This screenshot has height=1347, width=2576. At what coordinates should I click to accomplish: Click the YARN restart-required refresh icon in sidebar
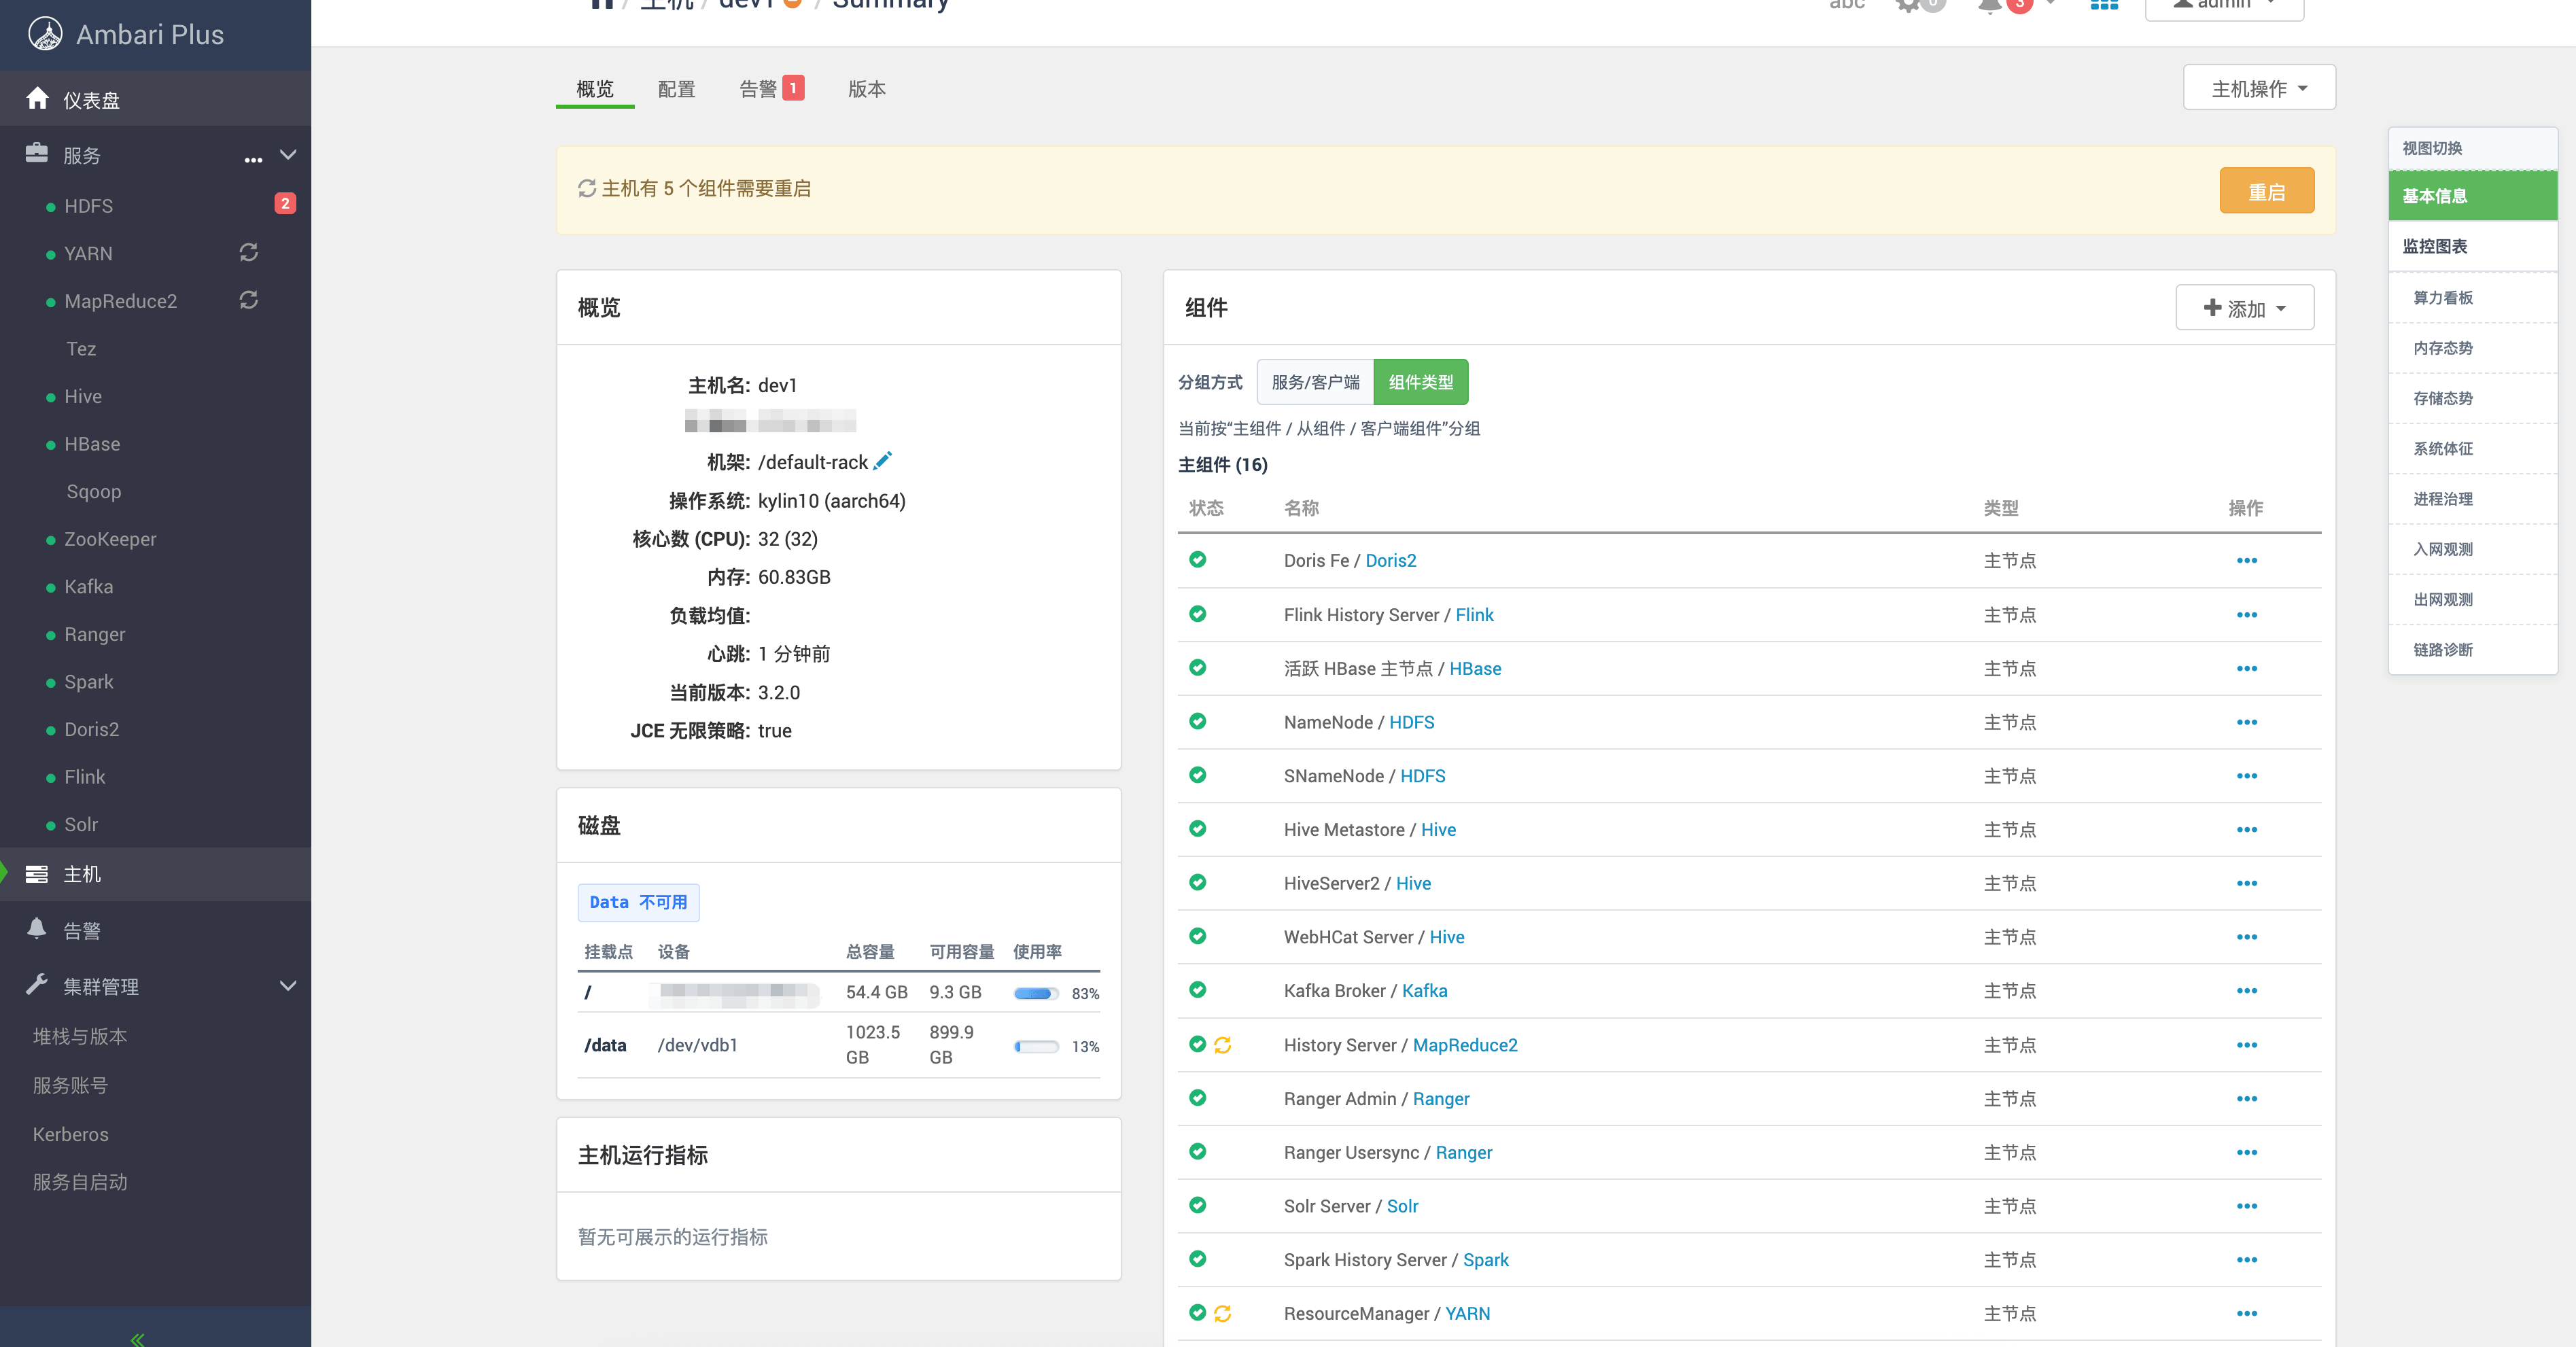pos(249,253)
